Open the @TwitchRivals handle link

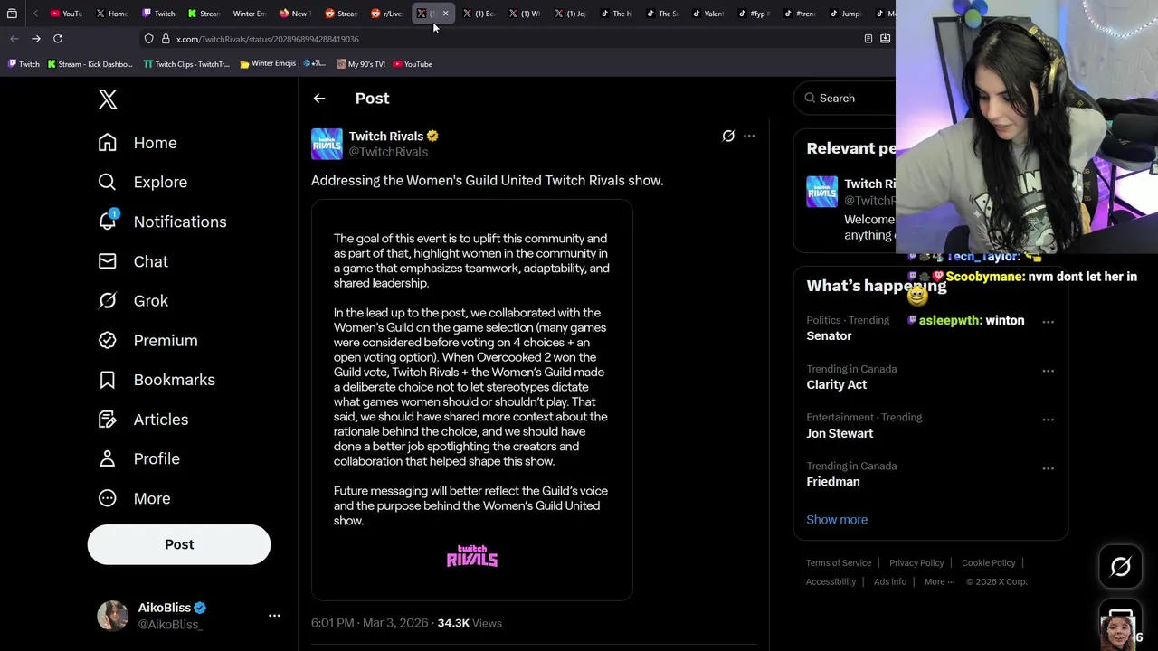point(388,152)
